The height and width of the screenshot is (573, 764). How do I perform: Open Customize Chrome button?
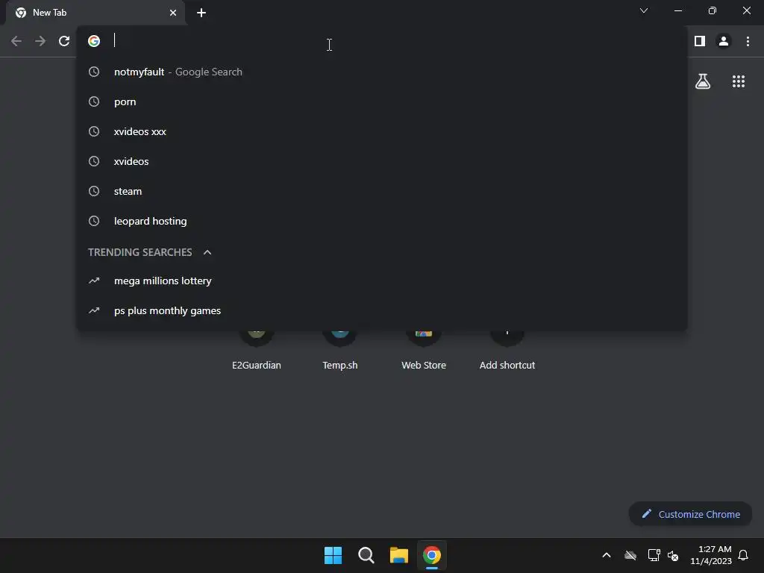(x=690, y=514)
